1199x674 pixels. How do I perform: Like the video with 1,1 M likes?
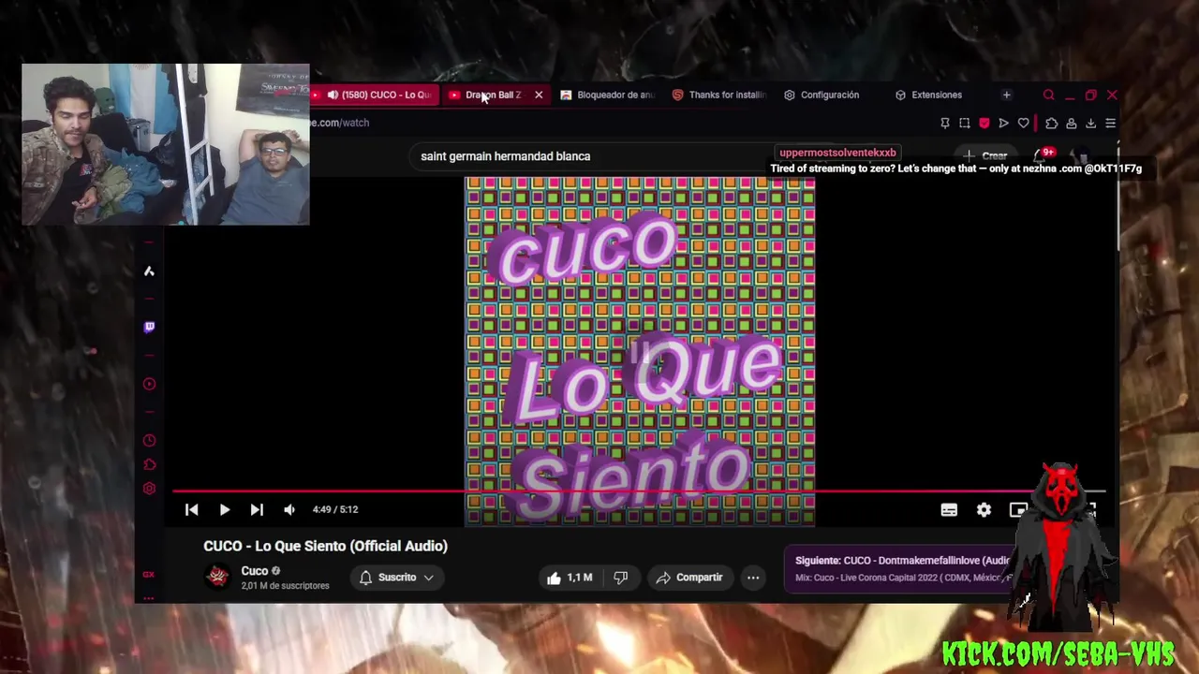(570, 578)
